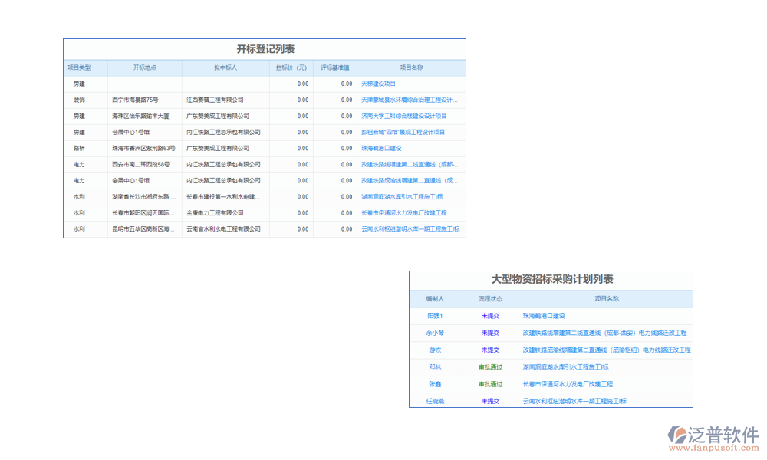
Task: Click the 项目类型 column header
Action: pyautogui.click(x=79, y=67)
